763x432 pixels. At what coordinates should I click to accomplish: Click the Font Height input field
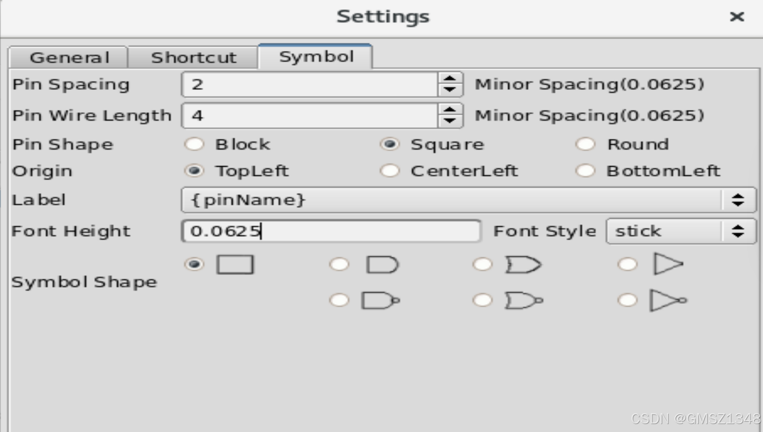[331, 231]
